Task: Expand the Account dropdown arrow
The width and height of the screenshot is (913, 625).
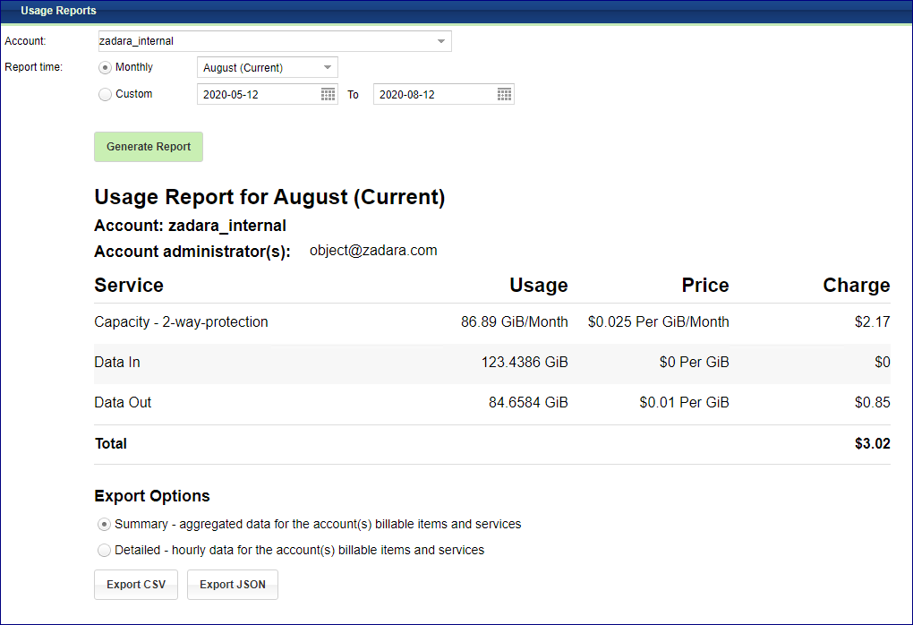Action: [440, 41]
